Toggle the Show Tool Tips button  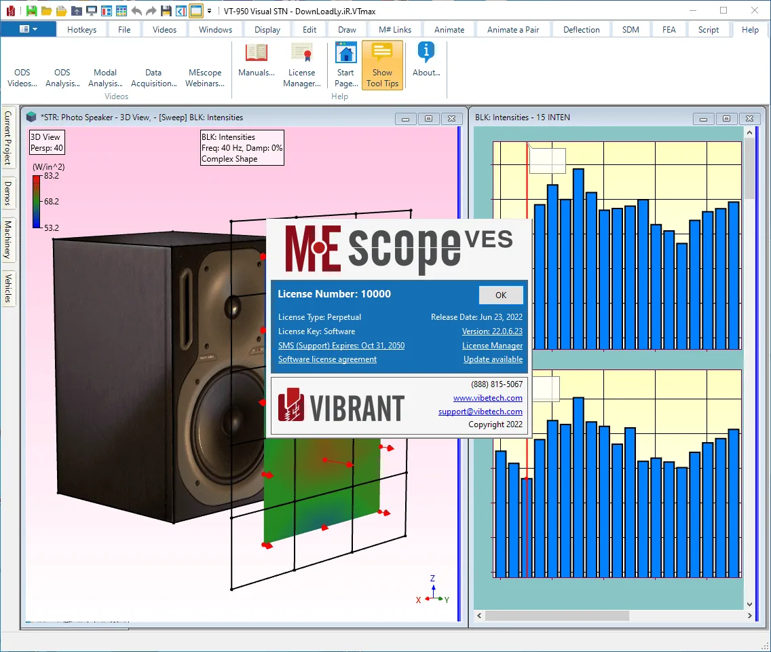click(x=382, y=65)
